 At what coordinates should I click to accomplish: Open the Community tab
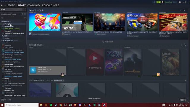click(34, 5)
